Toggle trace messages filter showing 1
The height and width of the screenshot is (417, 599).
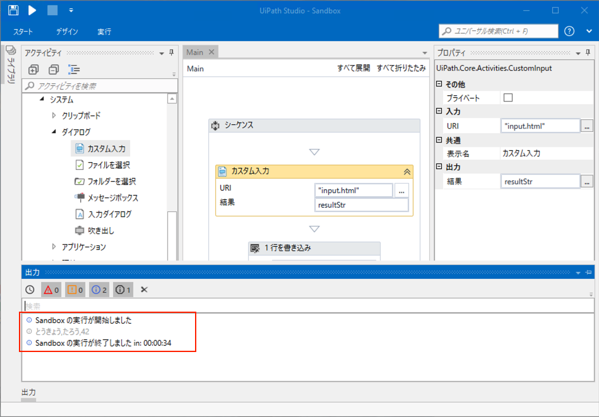pos(123,290)
